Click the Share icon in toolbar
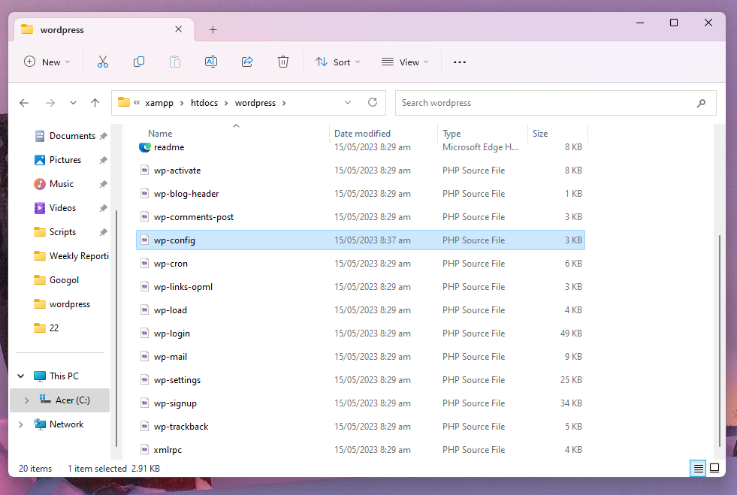737x495 pixels. 247,62
